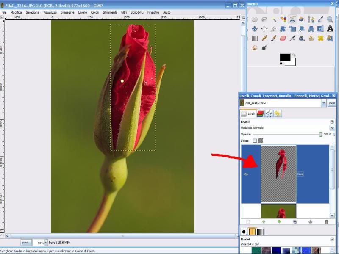Select the Move tool
Screen dimensions: 339x254
pyautogui.click(x=255, y=29)
